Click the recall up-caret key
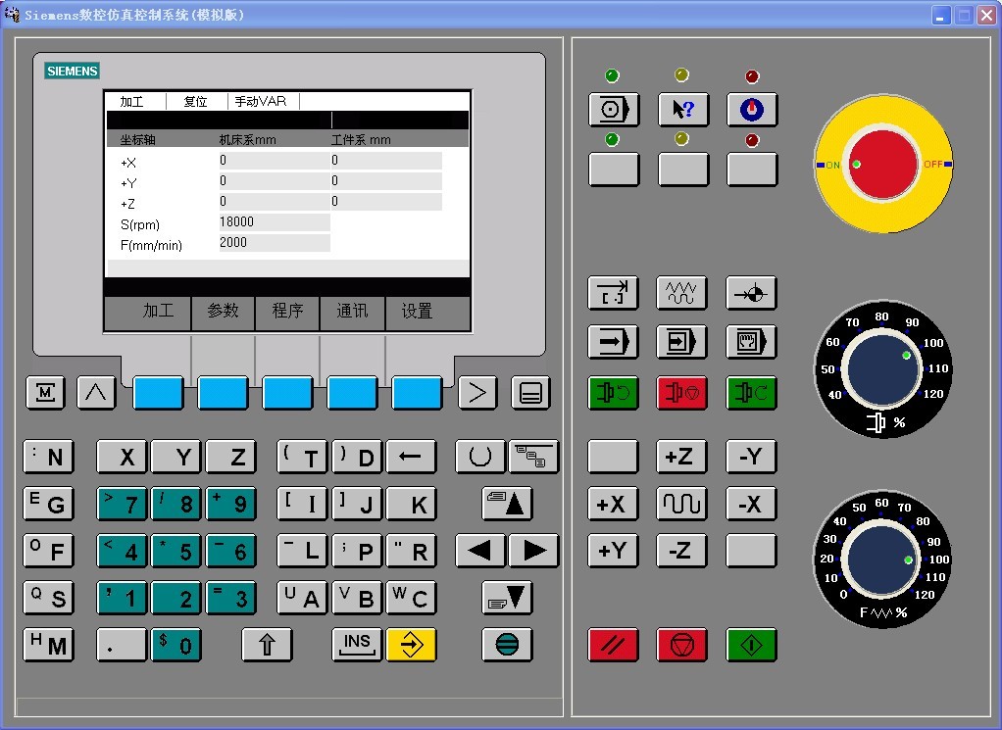The image size is (1002, 730). pos(96,392)
